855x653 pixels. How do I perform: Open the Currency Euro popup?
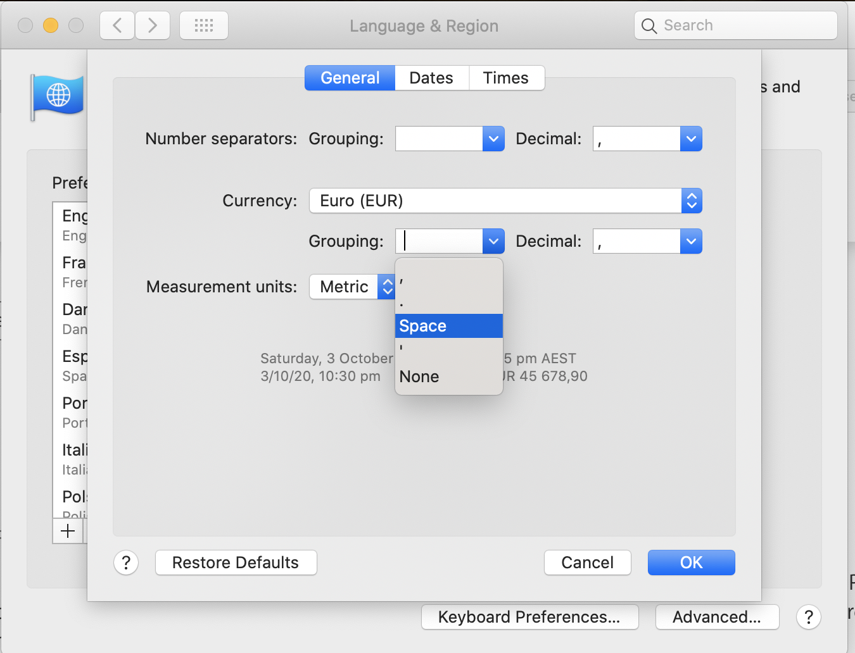pos(505,201)
